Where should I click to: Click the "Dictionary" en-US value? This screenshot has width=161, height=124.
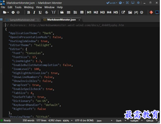42,101
